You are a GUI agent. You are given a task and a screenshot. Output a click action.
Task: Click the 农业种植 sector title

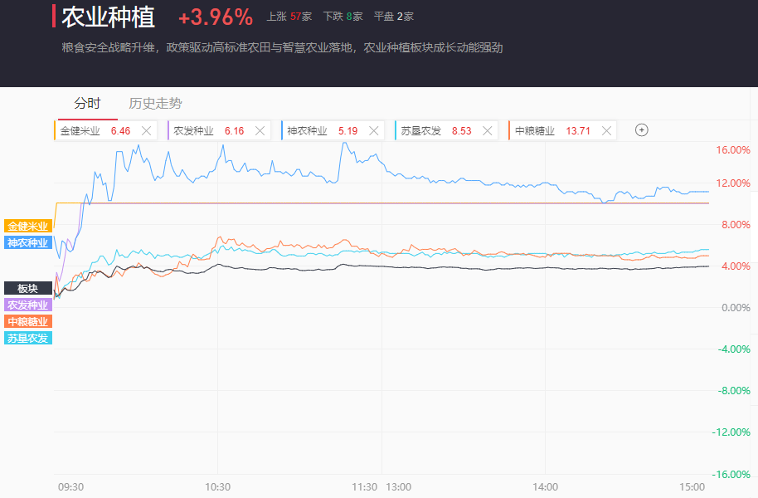[109, 17]
